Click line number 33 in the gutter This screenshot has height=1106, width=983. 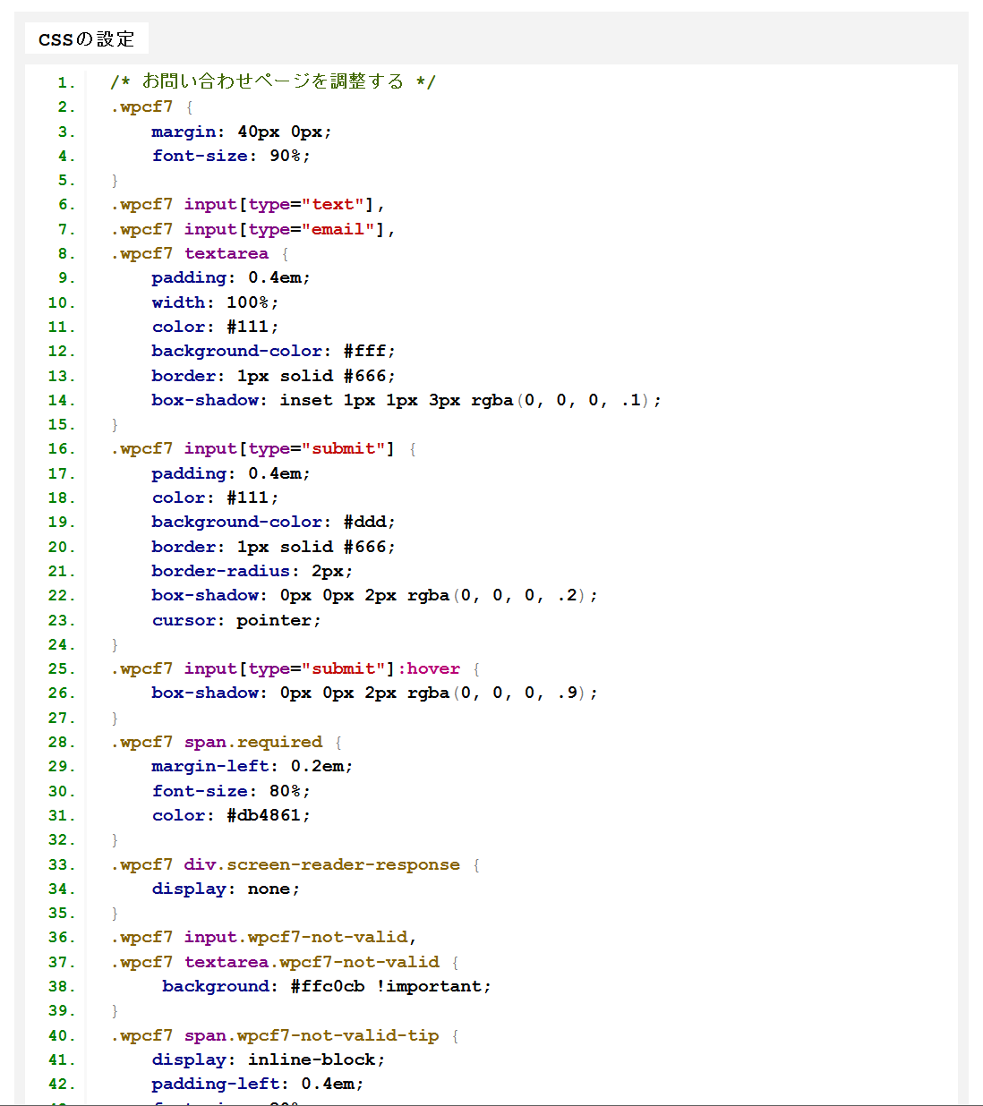(x=62, y=865)
